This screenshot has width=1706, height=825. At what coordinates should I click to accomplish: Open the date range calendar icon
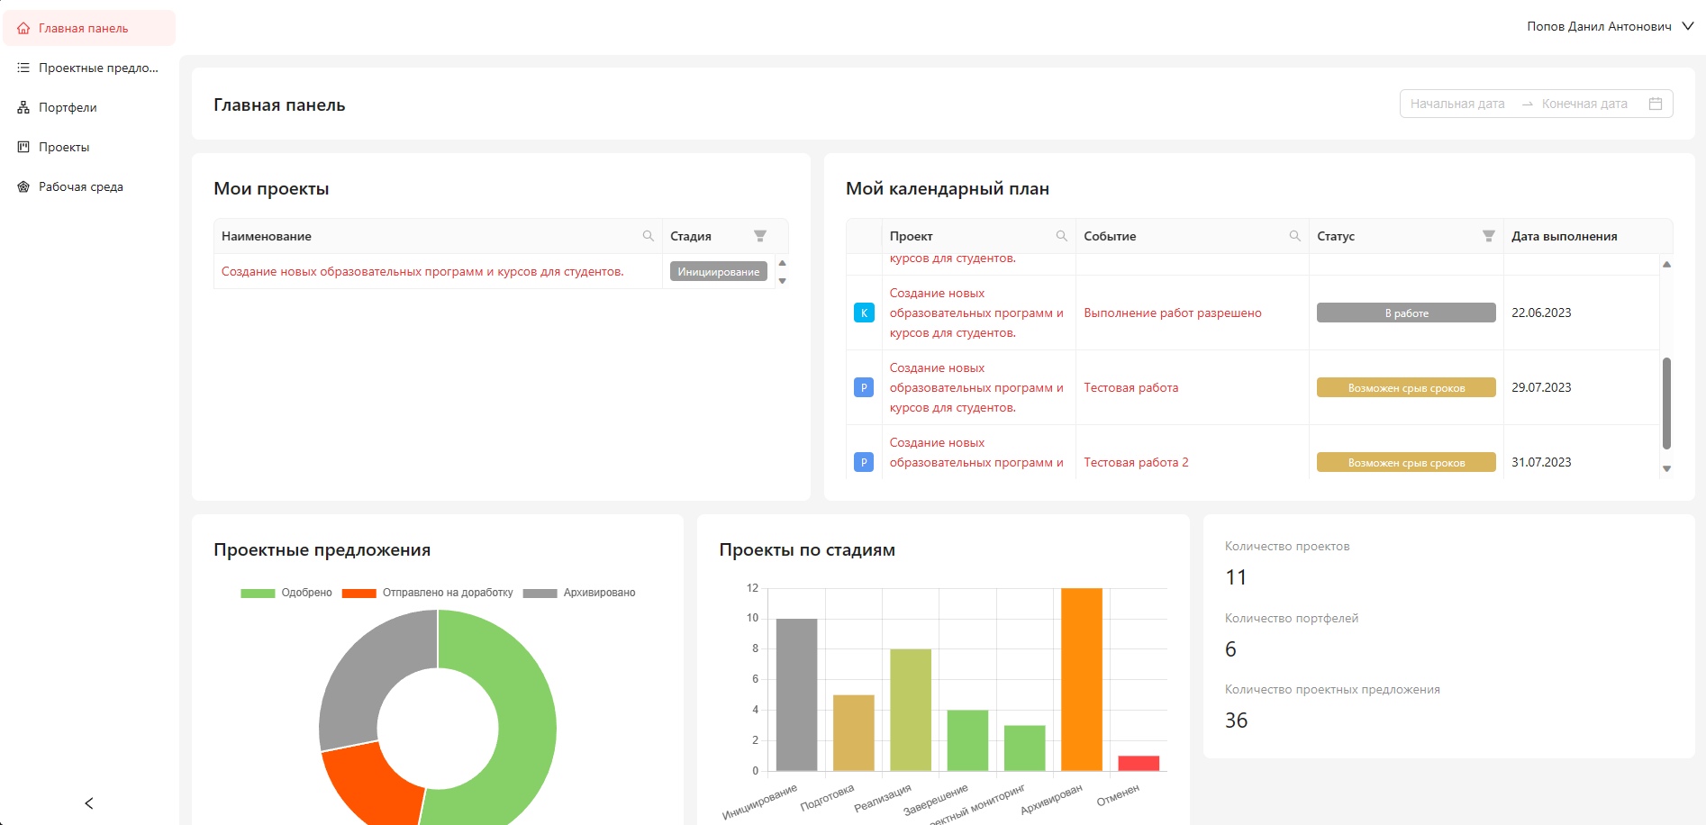pos(1656,104)
